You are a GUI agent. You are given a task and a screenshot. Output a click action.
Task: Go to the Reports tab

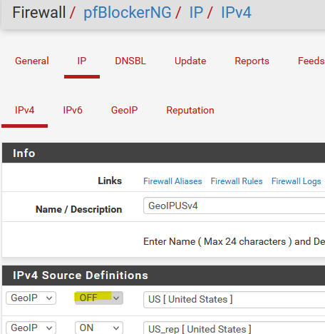click(x=252, y=61)
